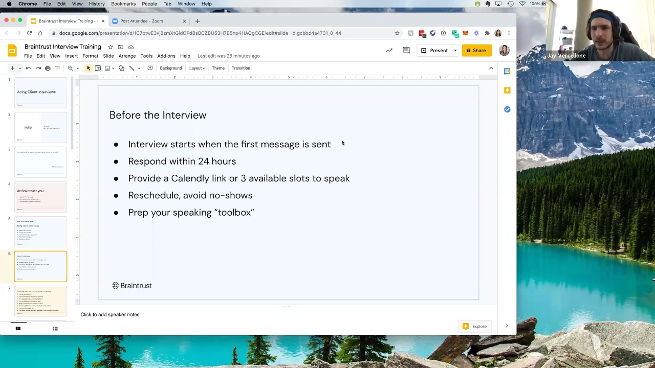This screenshot has width=655, height=368.
Task: Open the Format menu
Action: [x=90, y=56]
